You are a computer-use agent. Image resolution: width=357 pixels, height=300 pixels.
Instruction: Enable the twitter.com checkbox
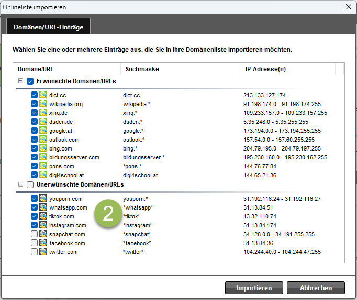pyautogui.click(x=34, y=251)
